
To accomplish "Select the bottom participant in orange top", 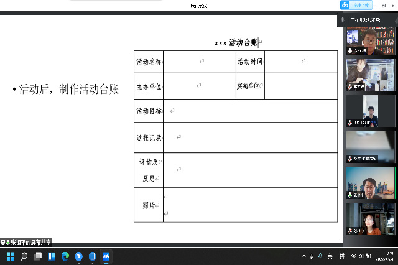I will coord(370,219).
